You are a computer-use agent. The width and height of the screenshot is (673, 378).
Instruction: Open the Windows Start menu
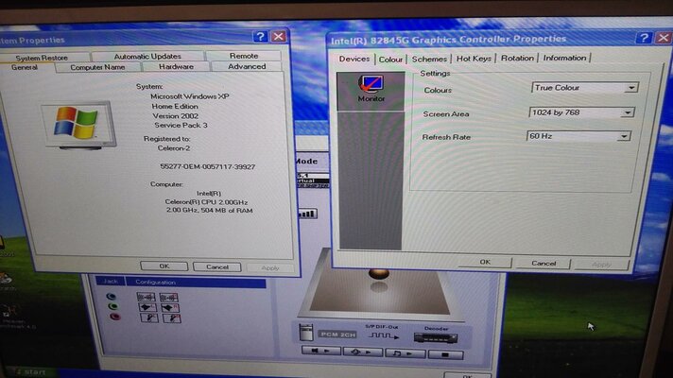click(28, 372)
